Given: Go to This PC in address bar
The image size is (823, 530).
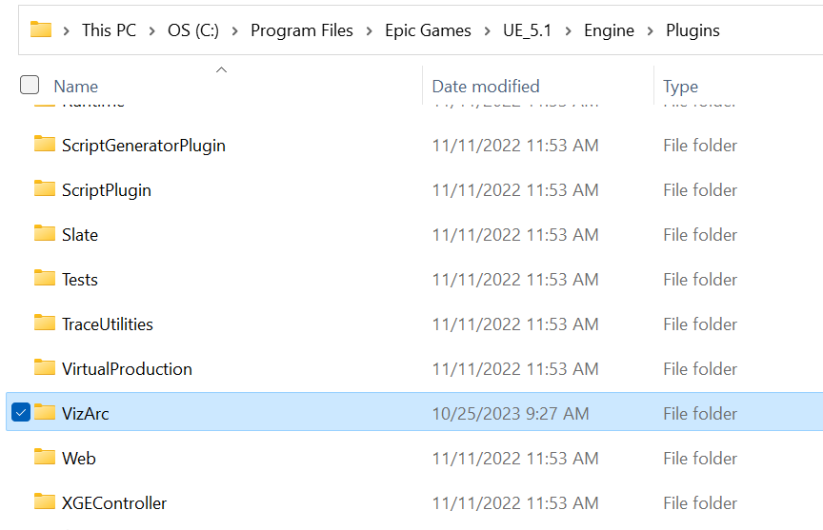Looking at the screenshot, I should click(x=109, y=30).
